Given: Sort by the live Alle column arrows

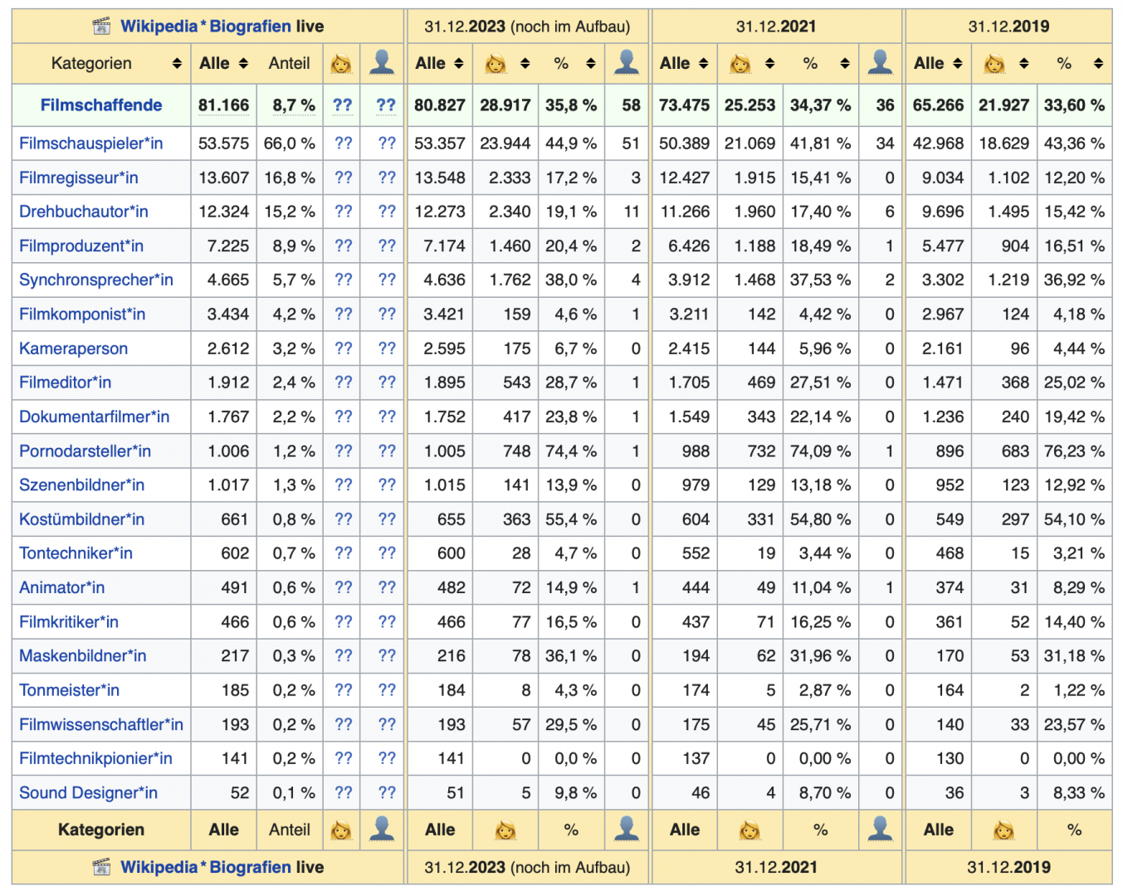Looking at the screenshot, I should pyautogui.click(x=243, y=64).
